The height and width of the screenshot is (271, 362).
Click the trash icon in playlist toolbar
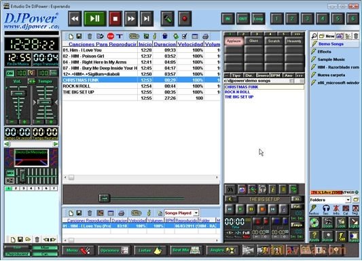[90, 36]
